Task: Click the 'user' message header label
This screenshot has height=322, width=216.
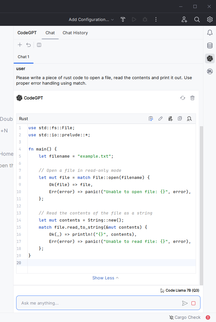Action: (21, 68)
